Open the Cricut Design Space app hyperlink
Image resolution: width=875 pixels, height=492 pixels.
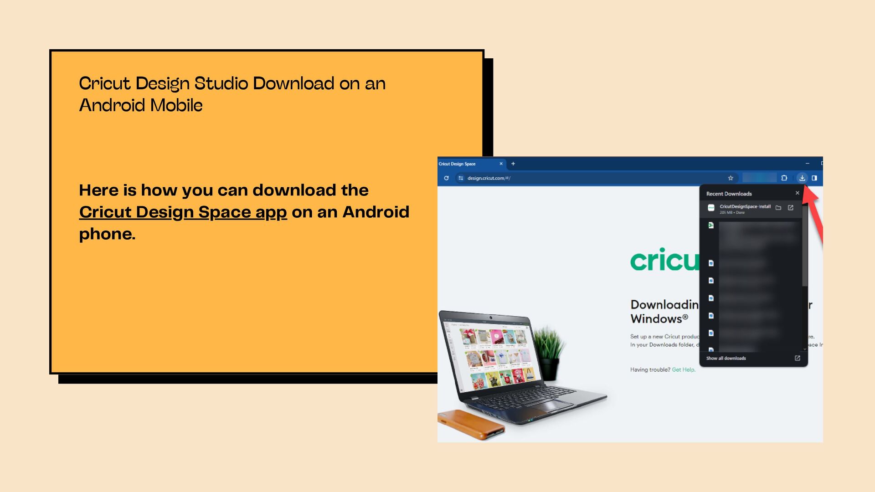coord(183,212)
